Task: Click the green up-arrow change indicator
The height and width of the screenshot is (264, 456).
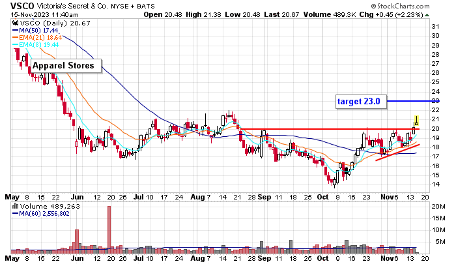Action: 427,15
